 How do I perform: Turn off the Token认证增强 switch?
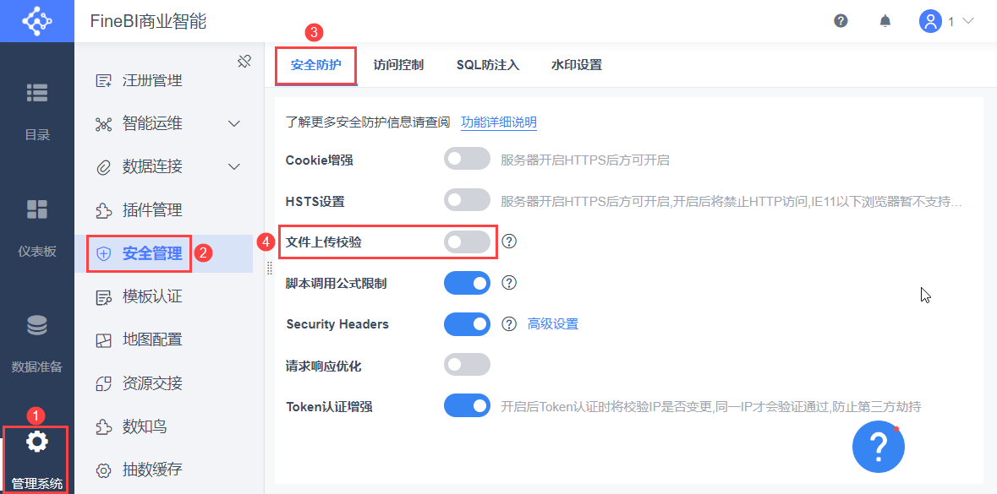click(x=467, y=406)
